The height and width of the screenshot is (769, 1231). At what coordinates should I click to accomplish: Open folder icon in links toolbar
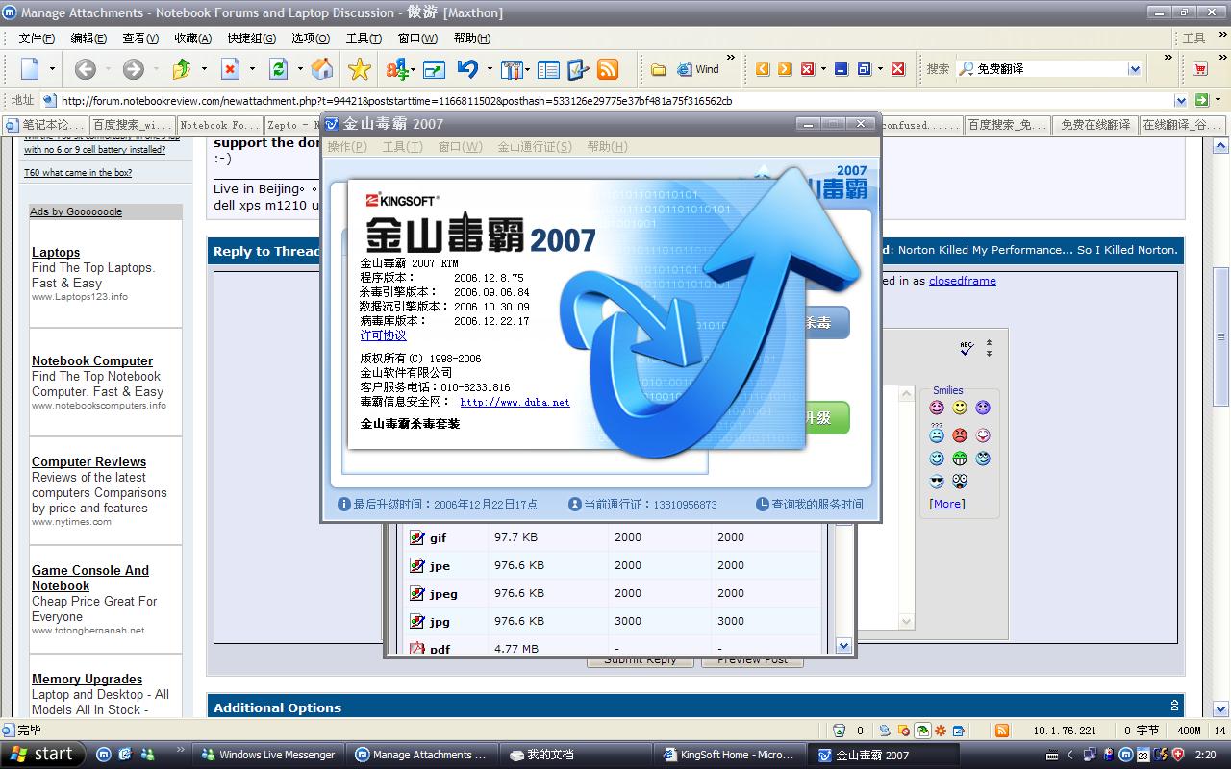pos(659,69)
